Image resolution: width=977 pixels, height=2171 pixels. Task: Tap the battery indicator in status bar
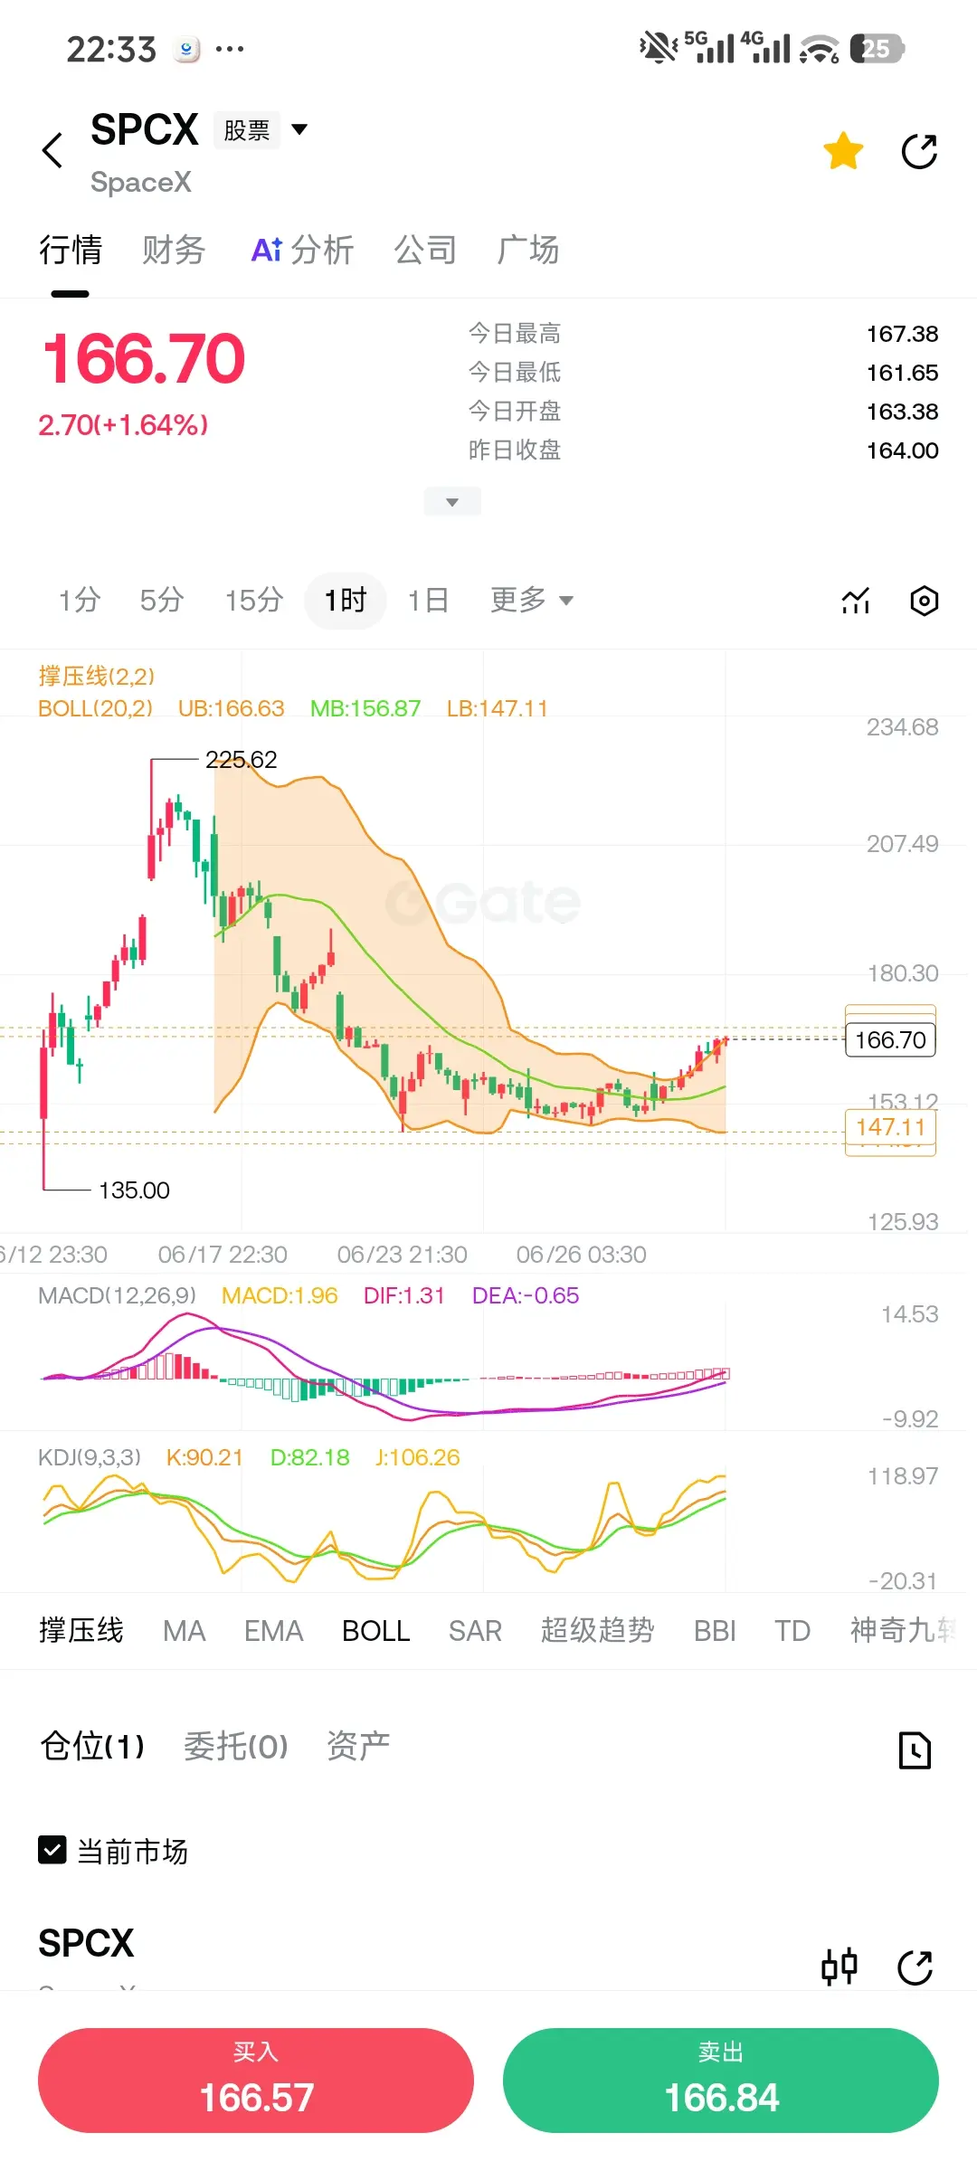click(x=877, y=48)
